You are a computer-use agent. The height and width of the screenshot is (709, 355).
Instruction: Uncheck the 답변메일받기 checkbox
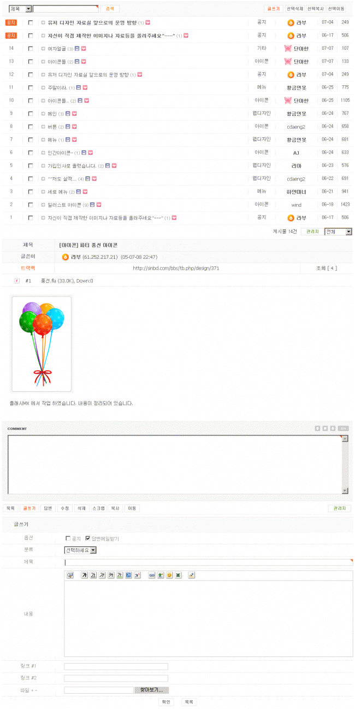(x=87, y=538)
